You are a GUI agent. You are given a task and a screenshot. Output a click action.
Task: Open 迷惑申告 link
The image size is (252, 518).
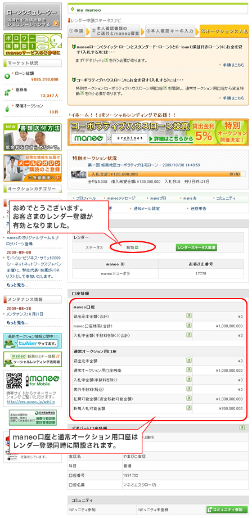199,209
